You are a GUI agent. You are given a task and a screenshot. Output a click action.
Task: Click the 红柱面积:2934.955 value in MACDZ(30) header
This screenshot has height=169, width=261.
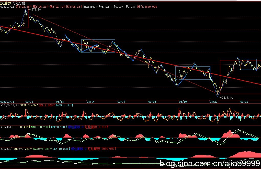(101, 149)
